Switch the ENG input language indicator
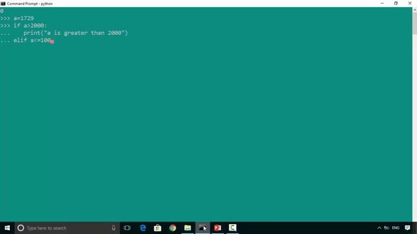Image resolution: width=417 pixels, height=234 pixels. pyautogui.click(x=395, y=228)
